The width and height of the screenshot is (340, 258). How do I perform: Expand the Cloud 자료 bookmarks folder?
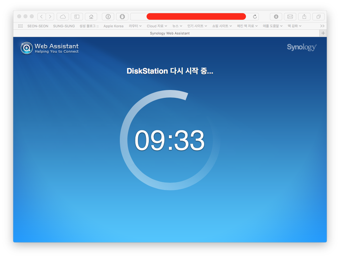click(x=157, y=26)
